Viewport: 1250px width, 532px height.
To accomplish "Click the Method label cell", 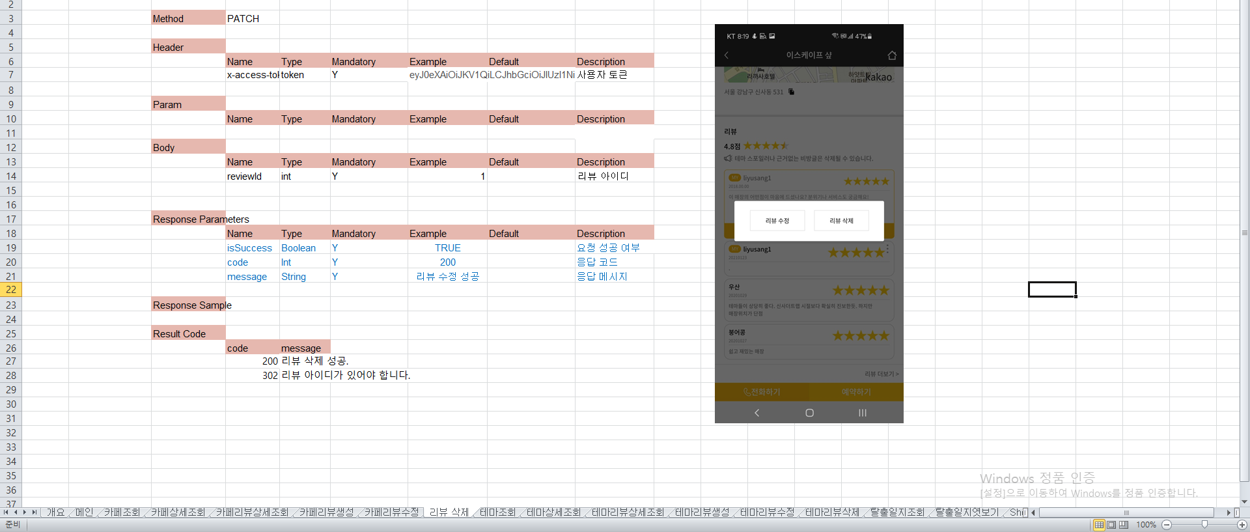I will [x=188, y=18].
